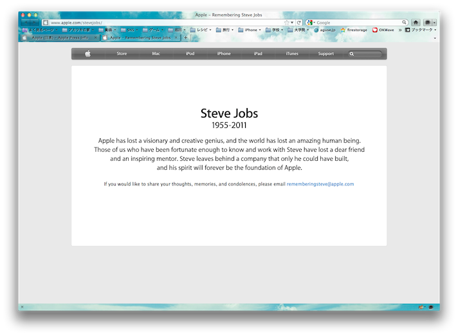This screenshot has width=458, height=336.
Task: Click the rememberingsteve@apple.com email link
Action: (320, 184)
